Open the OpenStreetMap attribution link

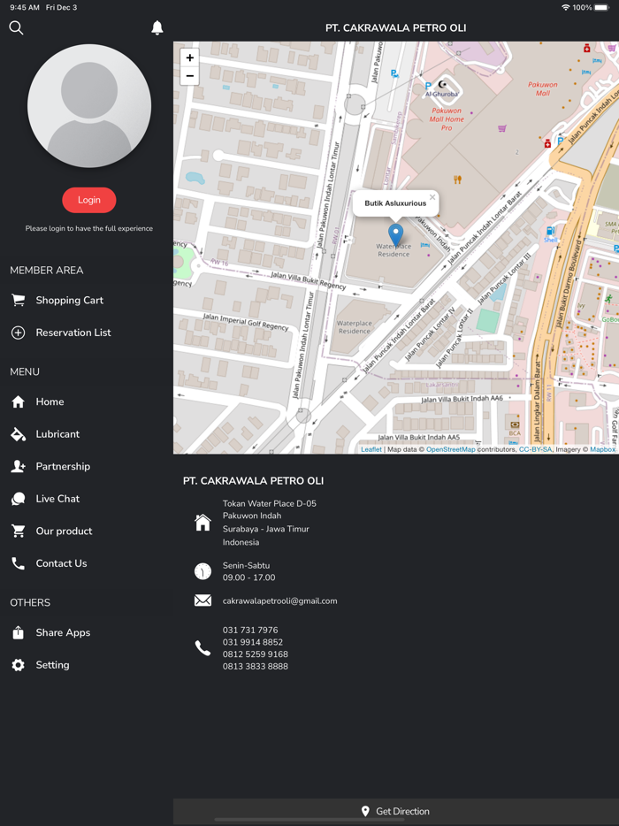450,449
